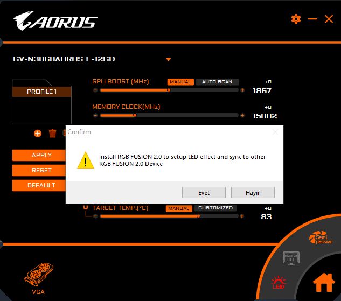Screen dimensions: 341x301
Task: Switch GPU Boost to MANUAL mode
Action: coord(180,82)
